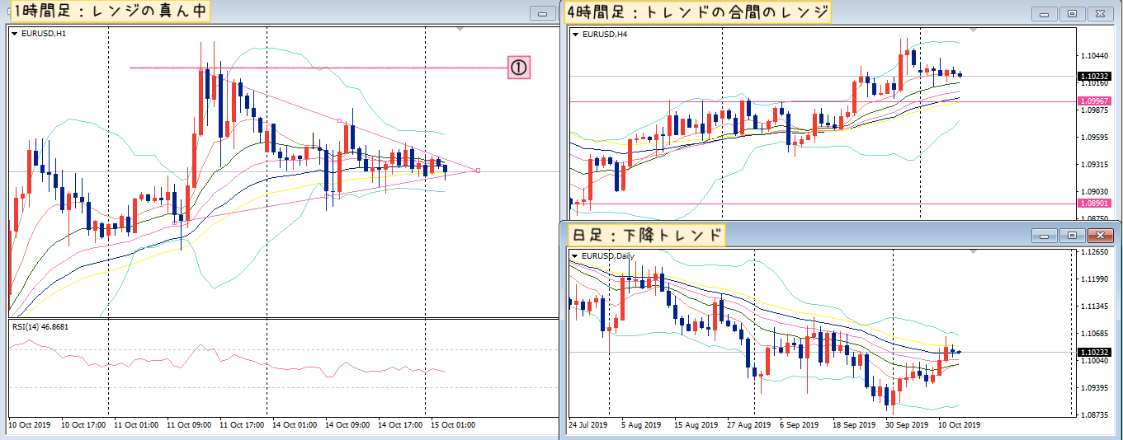Viewport: 1123px width, 440px height.
Task: Click the 1.08735 price on Daily scale
Action: tap(1094, 415)
